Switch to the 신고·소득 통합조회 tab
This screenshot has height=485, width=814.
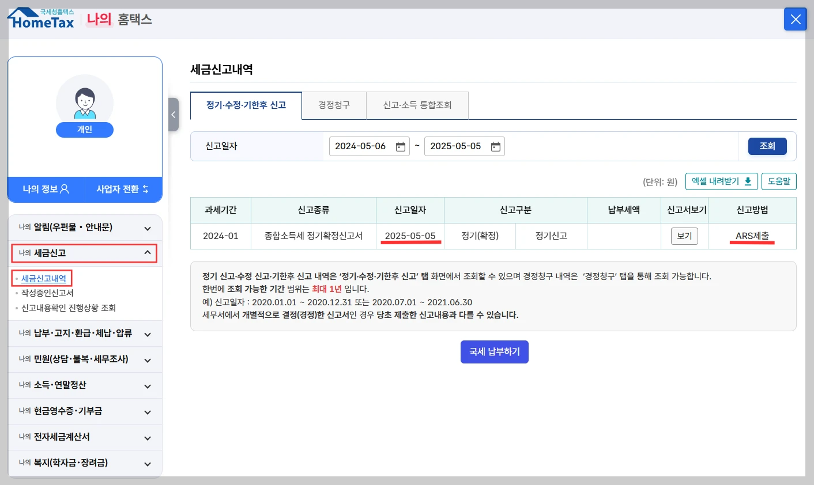pyautogui.click(x=417, y=105)
